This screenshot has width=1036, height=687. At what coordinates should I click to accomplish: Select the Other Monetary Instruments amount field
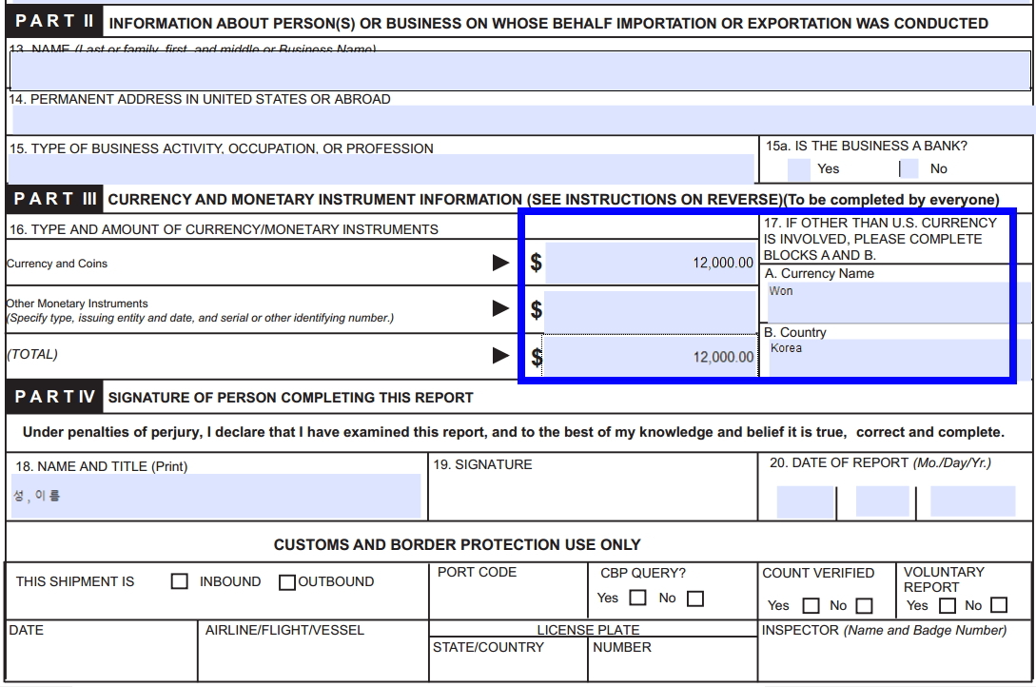(x=651, y=310)
